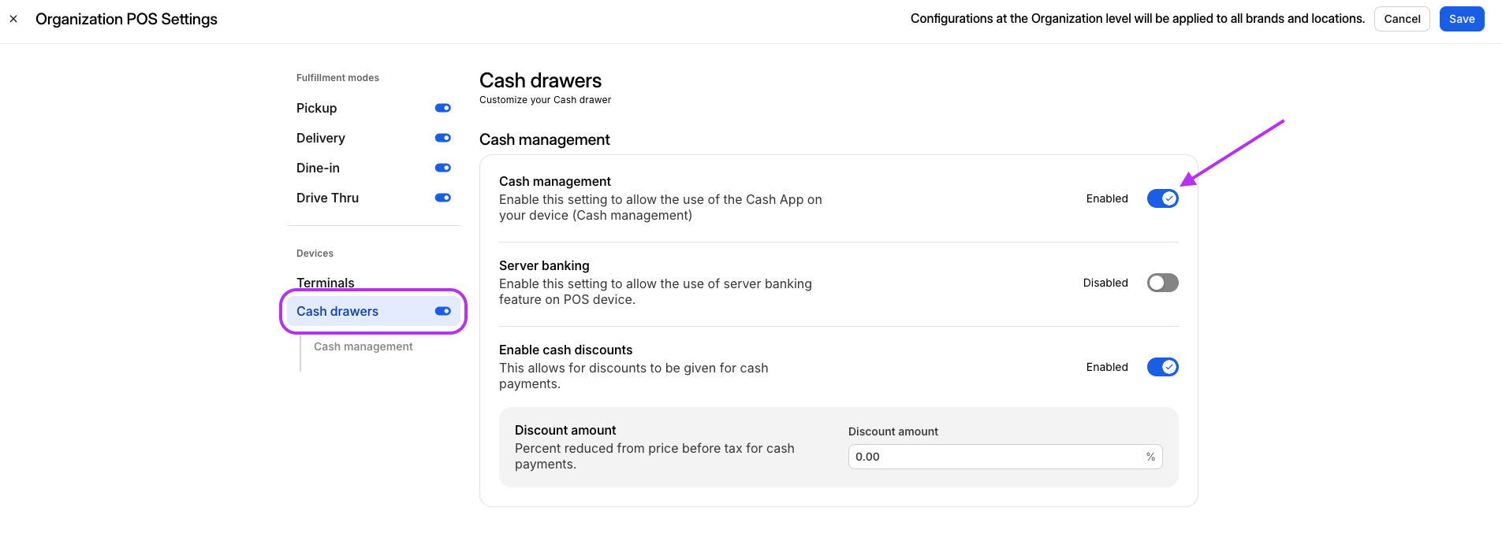Select Delivery in the sidebar
The width and height of the screenshot is (1502, 537).
tap(320, 138)
